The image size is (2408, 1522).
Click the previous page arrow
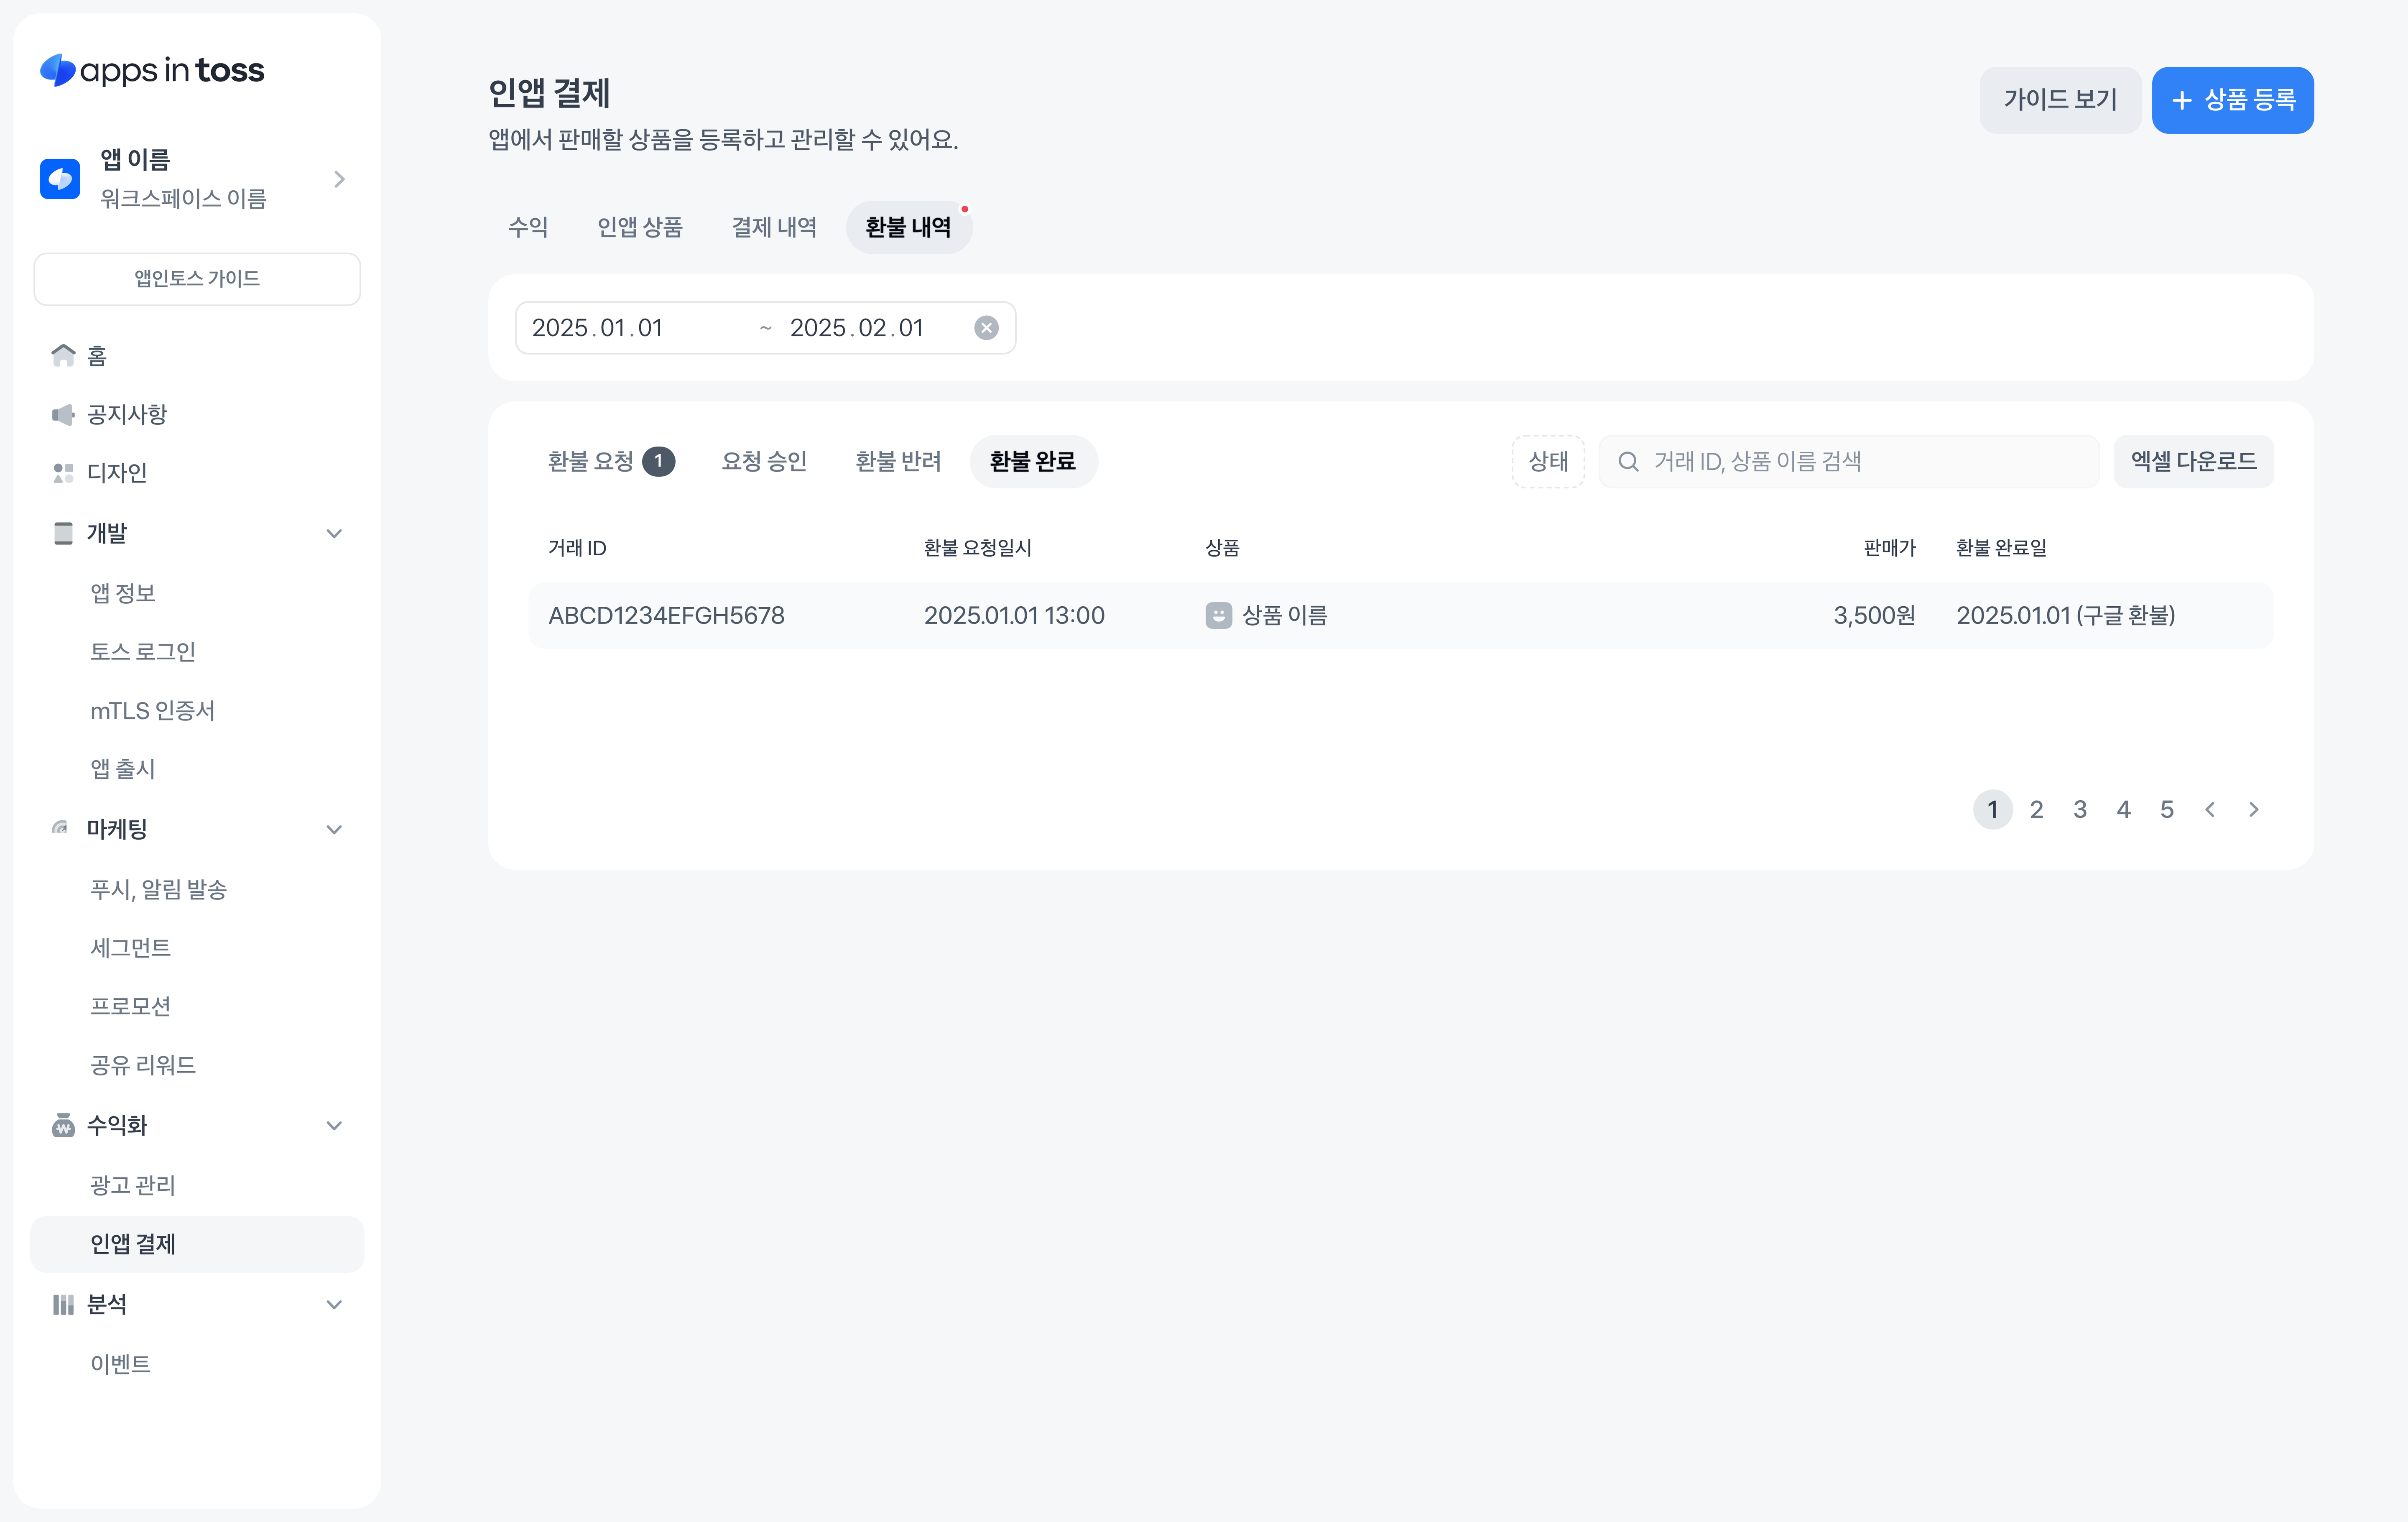pos(2210,809)
